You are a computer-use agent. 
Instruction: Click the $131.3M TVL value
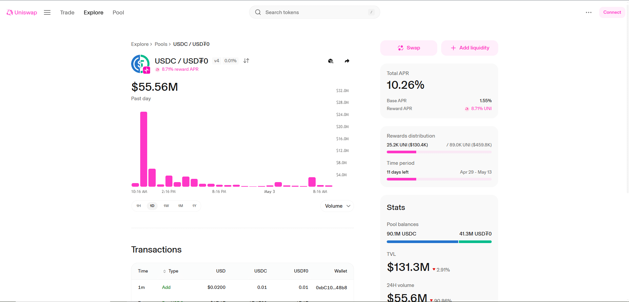408,267
